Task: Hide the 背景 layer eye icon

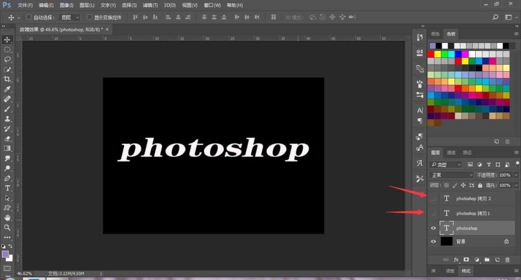Action: coord(433,242)
